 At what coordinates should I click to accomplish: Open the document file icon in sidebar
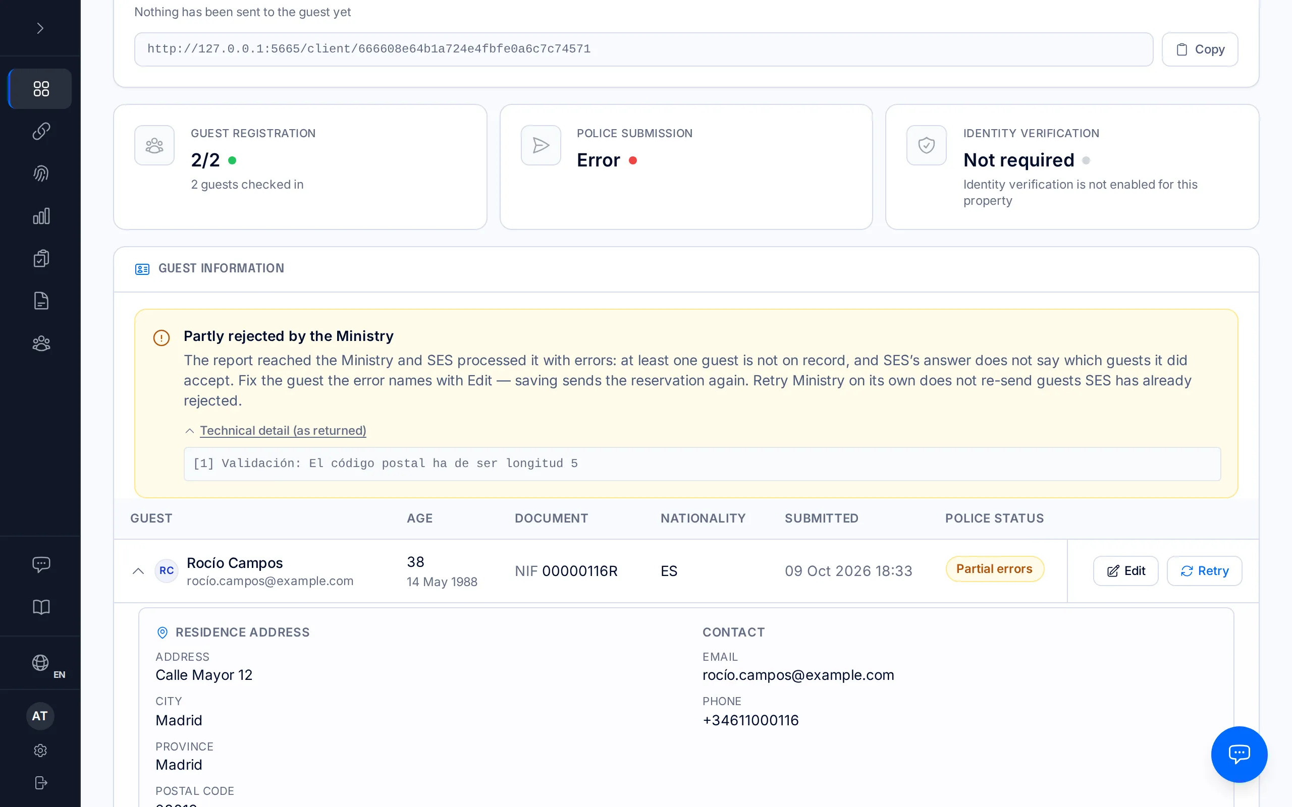tap(41, 301)
